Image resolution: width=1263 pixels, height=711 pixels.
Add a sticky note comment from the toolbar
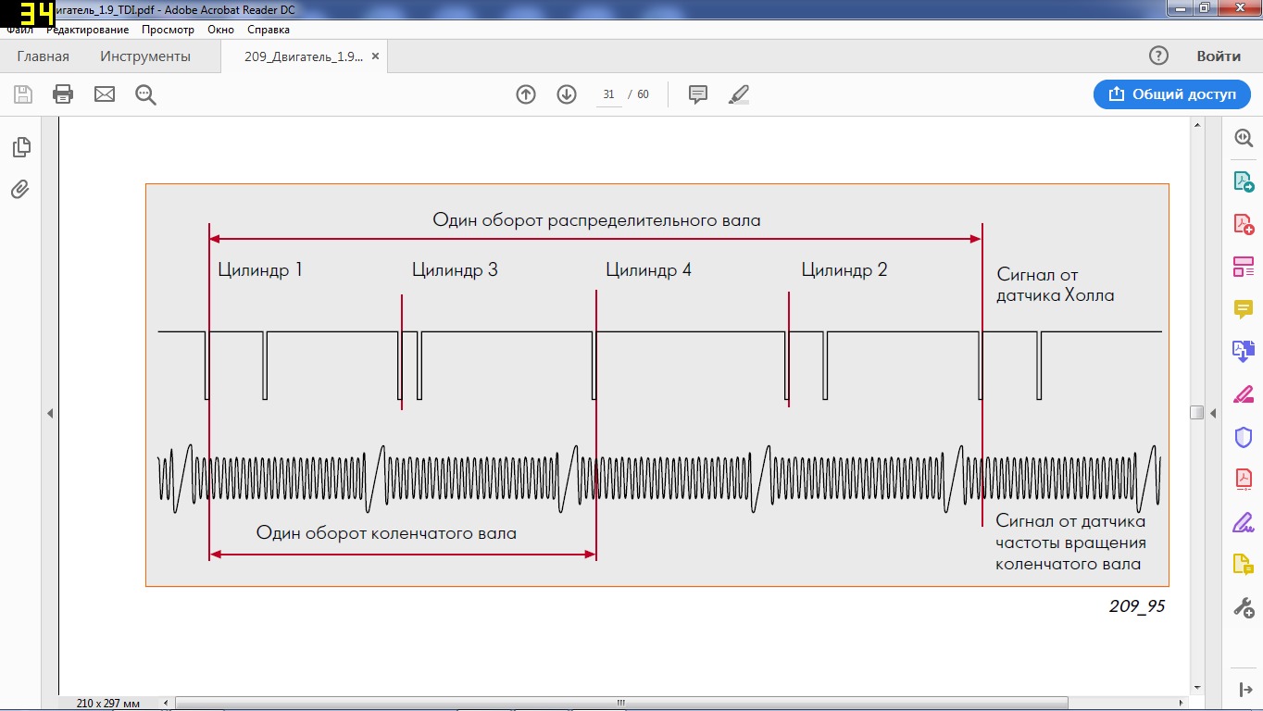pos(698,94)
